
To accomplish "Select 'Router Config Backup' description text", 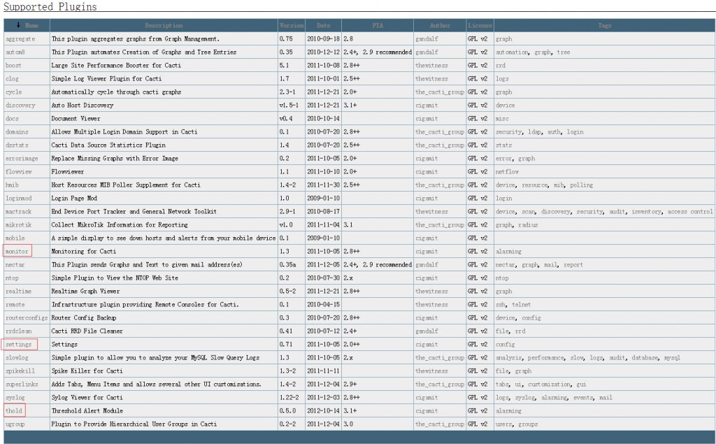I will [84, 318].
